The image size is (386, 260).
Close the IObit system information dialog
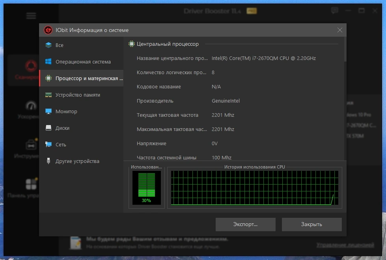pyautogui.click(x=340, y=30)
